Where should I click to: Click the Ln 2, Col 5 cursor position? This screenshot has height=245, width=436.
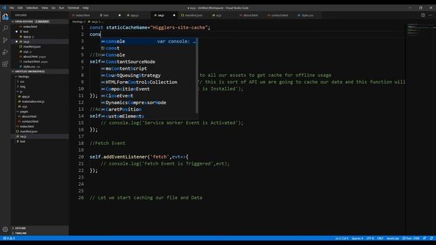341,238
